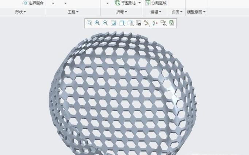Open the 编辑 group menu

[x=156, y=12]
